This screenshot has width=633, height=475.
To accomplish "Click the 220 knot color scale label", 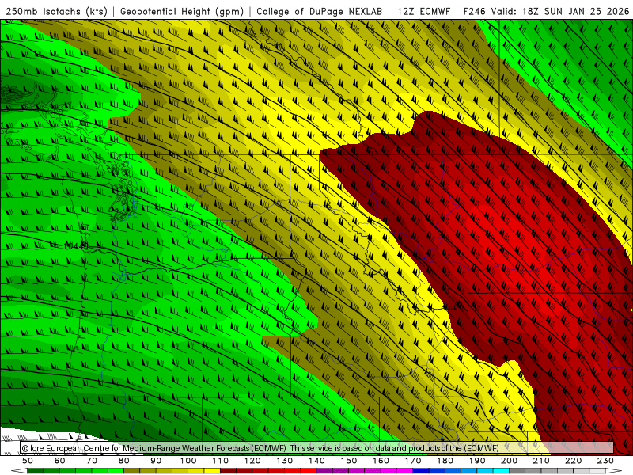I will click(574, 461).
